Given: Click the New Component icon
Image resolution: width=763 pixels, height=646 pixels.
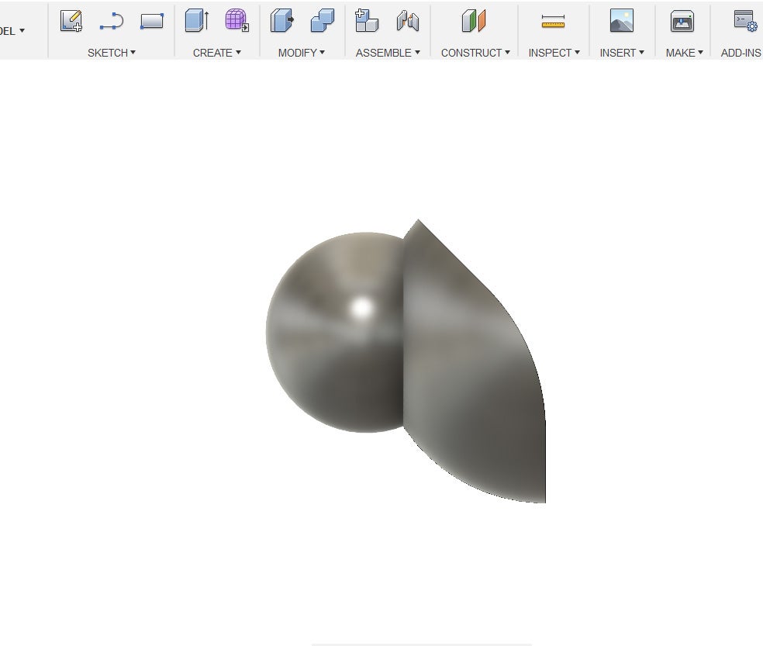Looking at the screenshot, I should point(367,21).
